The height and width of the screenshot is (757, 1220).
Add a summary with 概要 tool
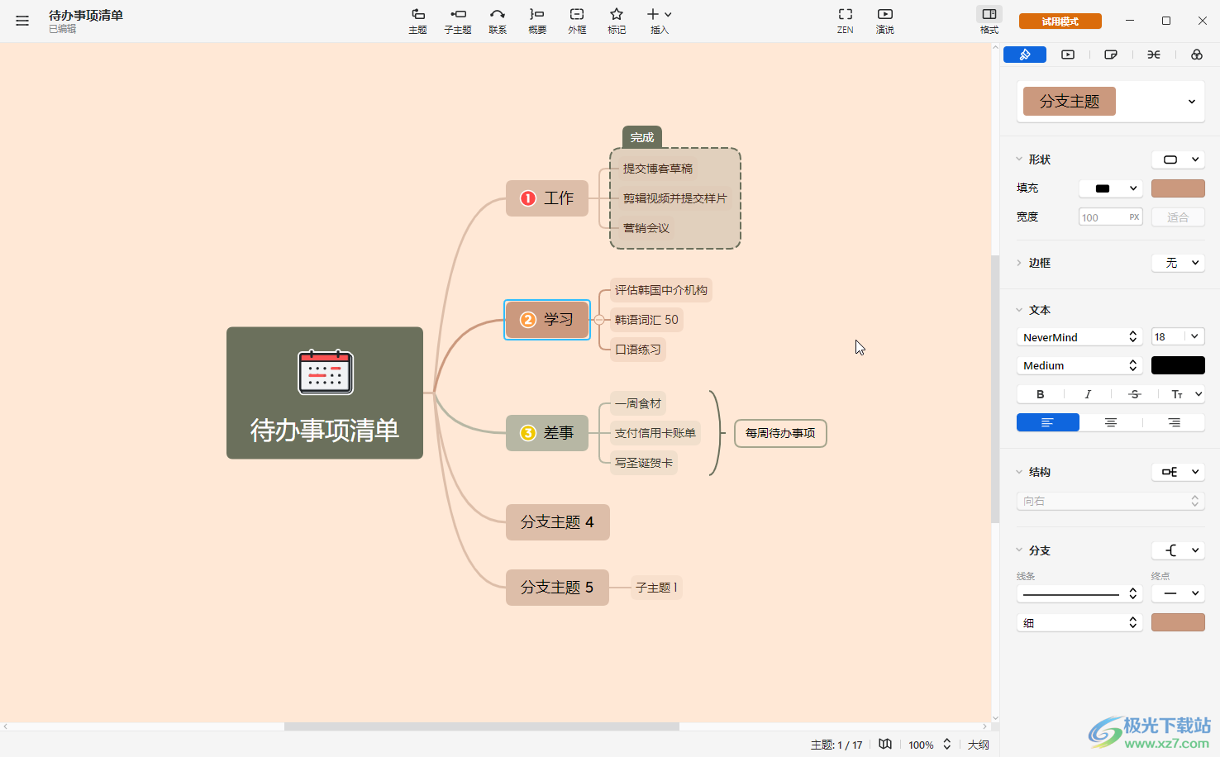(x=537, y=21)
